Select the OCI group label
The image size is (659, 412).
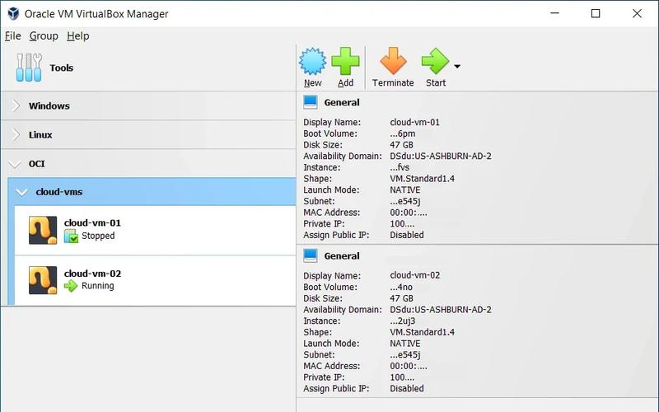[x=36, y=164]
